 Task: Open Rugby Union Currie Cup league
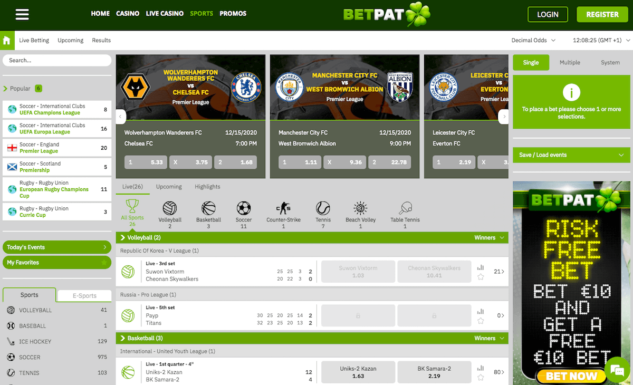(57, 212)
